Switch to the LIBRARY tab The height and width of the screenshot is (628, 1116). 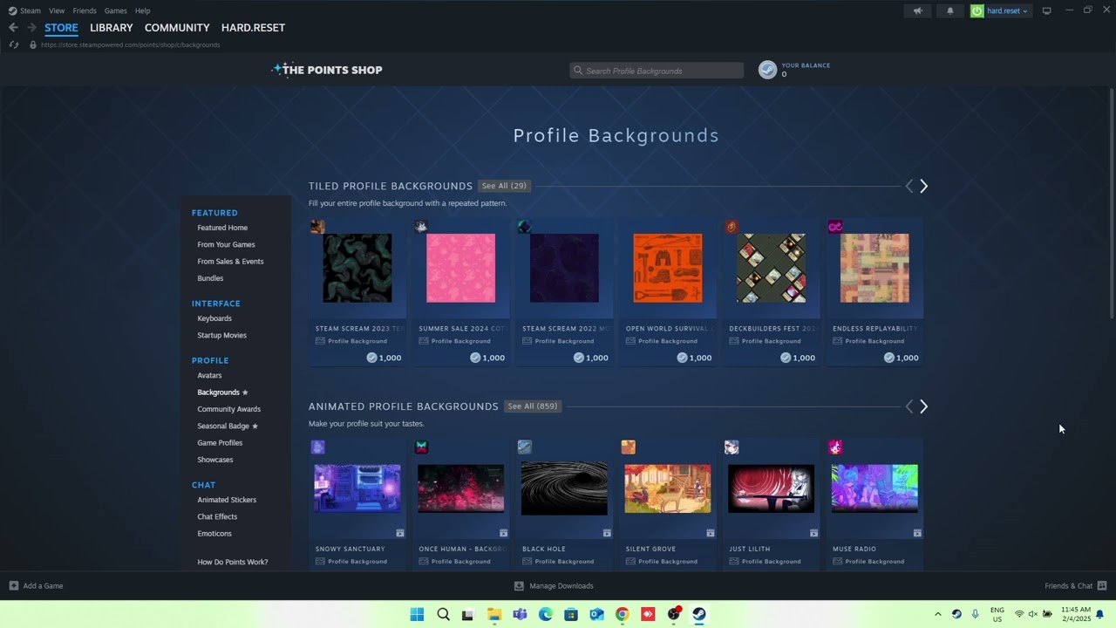112,28
